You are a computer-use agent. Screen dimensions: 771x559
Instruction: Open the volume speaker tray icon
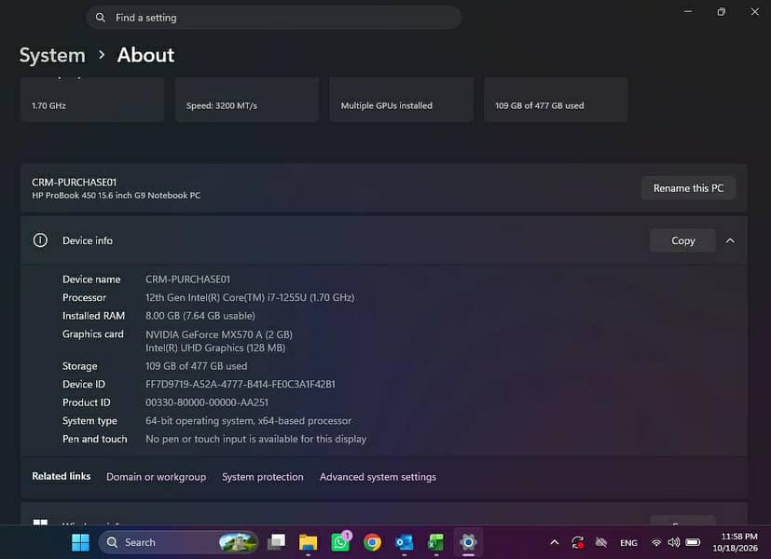(x=674, y=542)
